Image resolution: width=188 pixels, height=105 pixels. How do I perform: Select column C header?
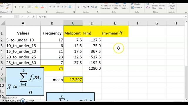coord(73,23)
